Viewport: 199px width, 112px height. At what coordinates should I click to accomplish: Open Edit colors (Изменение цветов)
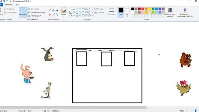(170, 12)
